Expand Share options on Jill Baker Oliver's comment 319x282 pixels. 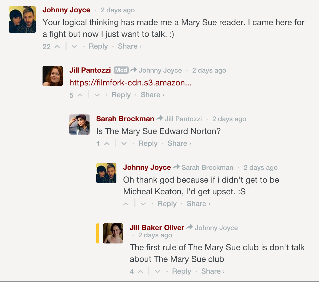(x=213, y=271)
